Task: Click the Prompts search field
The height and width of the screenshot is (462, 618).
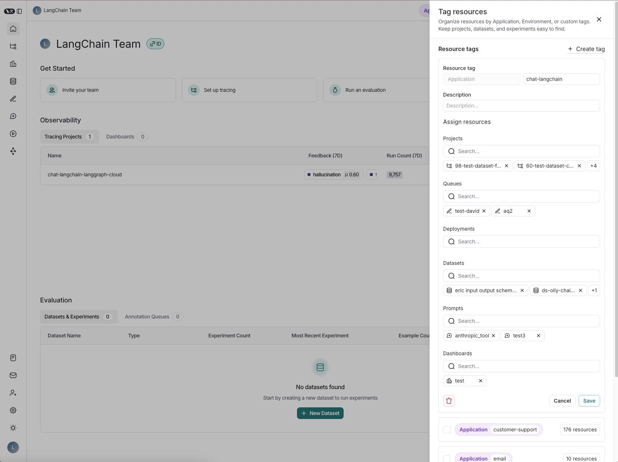Action: [x=521, y=321]
